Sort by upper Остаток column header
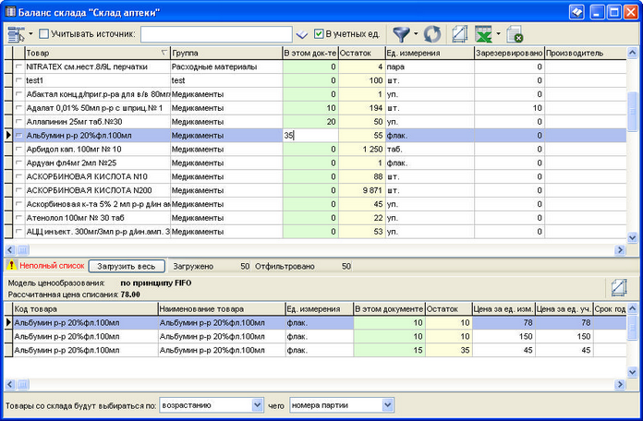This screenshot has height=421, width=643. [x=362, y=53]
